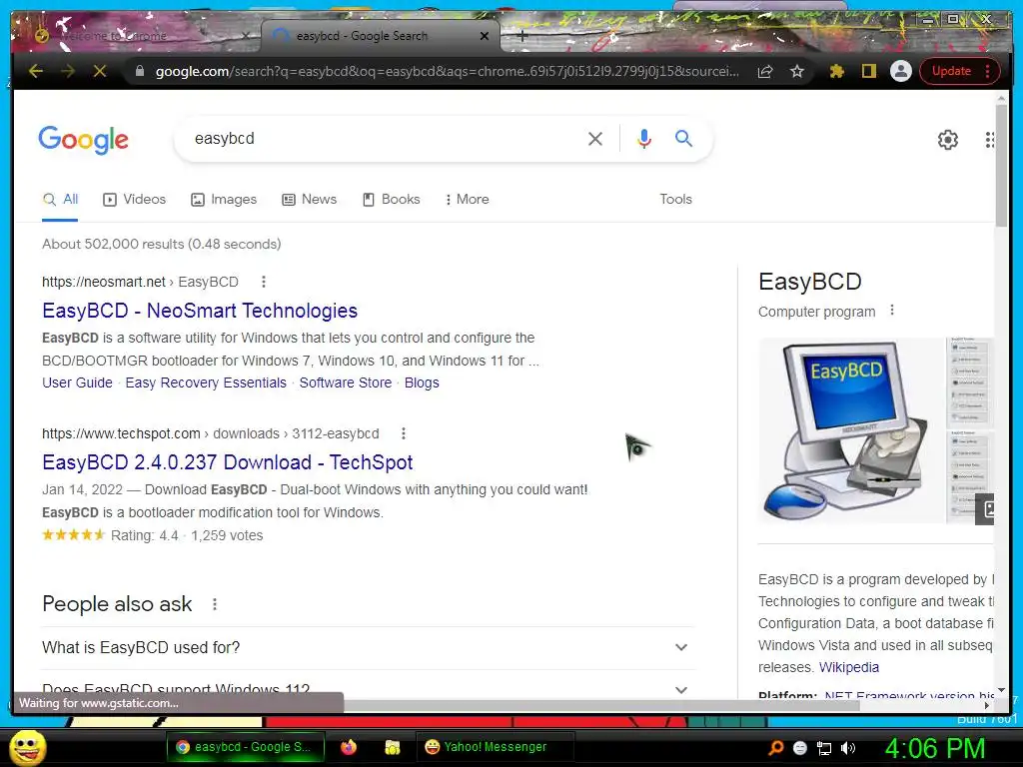
Task: Open the .NET Framework version history link
Action: point(908,695)
